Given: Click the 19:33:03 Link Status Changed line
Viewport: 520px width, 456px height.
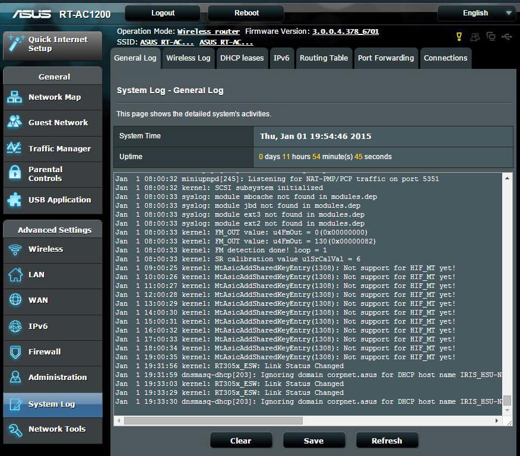Looking at the screenshot, I should [230, 384].
